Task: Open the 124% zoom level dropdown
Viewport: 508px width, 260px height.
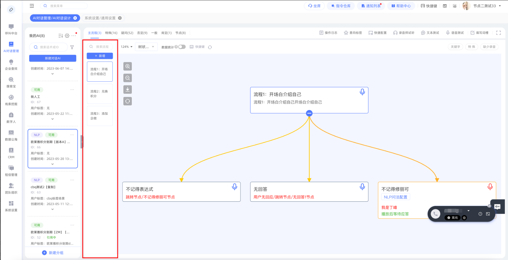Action: (x=126, y=47)
